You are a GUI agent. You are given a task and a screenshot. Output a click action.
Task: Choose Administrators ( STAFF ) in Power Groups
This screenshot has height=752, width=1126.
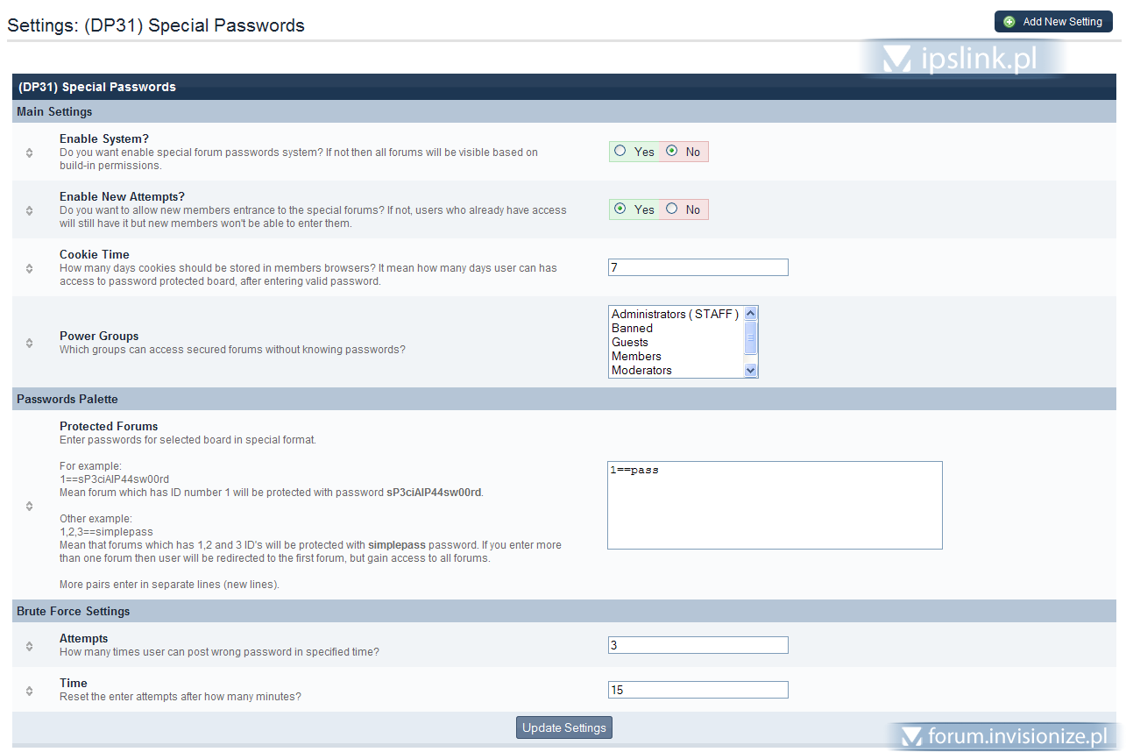675,314
